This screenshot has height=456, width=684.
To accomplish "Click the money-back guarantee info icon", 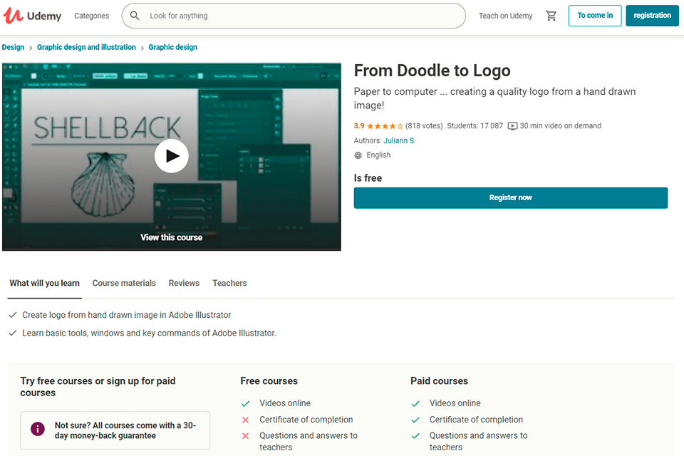I will 38,429.
